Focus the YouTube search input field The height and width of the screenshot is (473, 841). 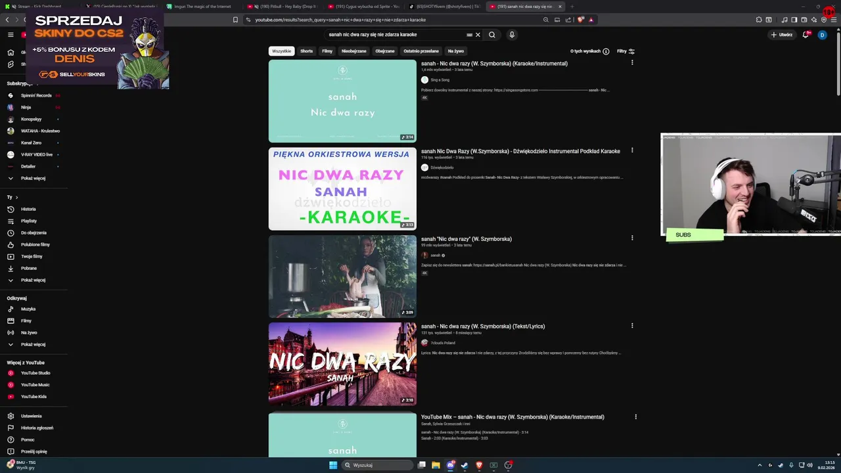(396, 35)
